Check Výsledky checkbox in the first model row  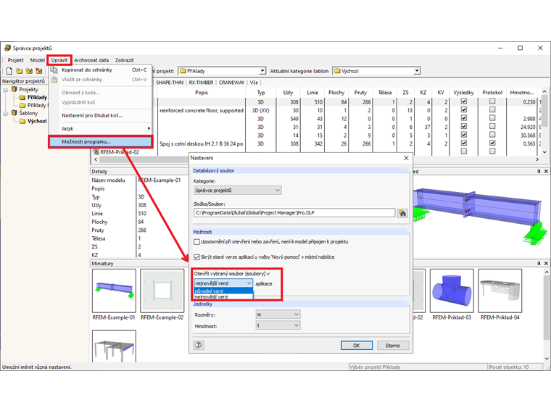point(464,101)
